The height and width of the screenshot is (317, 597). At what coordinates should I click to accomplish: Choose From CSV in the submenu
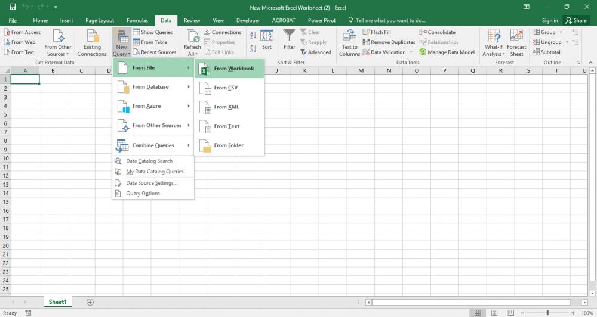(229, 88)
